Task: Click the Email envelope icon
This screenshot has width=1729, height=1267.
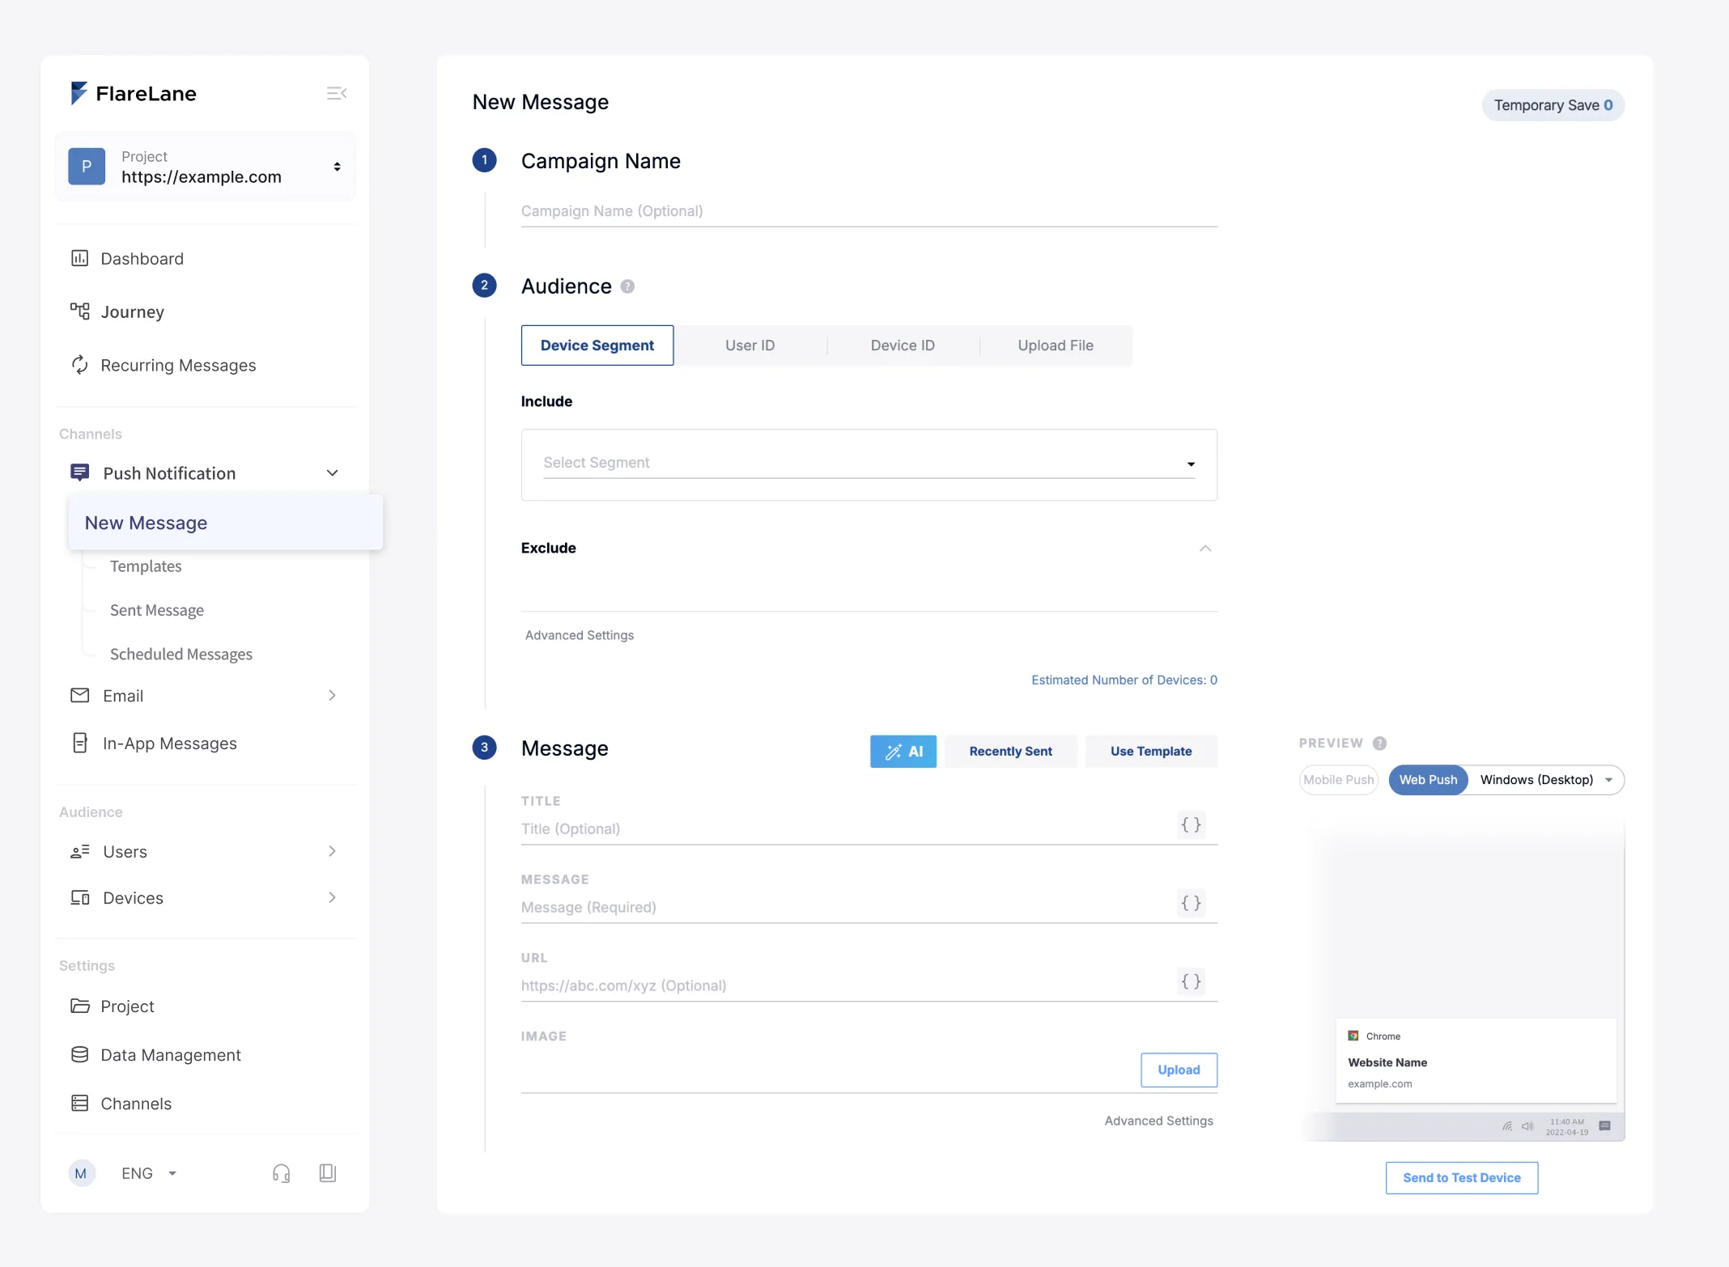Action: pyautogui.click(x=79, y=695)
